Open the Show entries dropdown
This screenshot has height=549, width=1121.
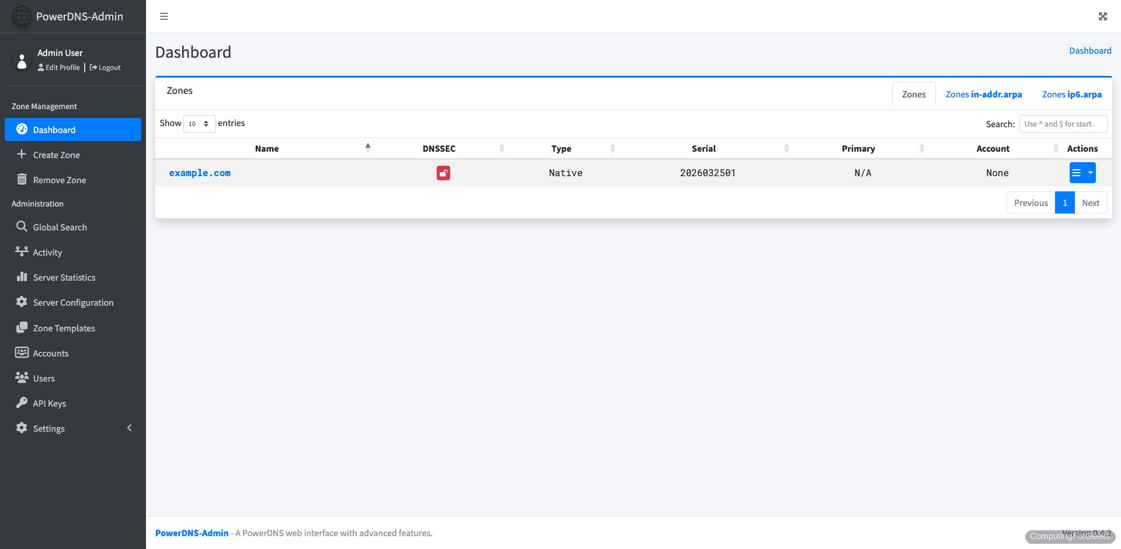coord(199,124)
